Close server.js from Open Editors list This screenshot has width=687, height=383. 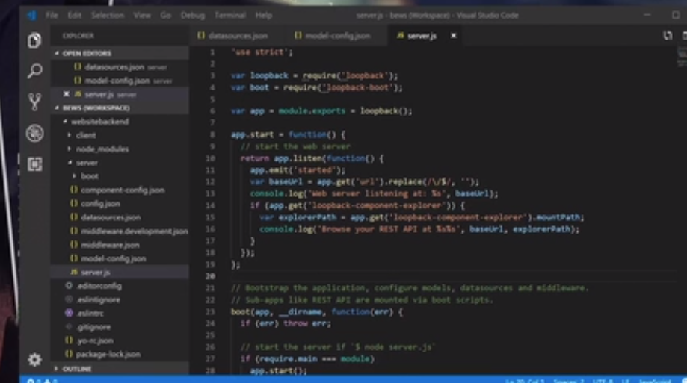(67, 93)
